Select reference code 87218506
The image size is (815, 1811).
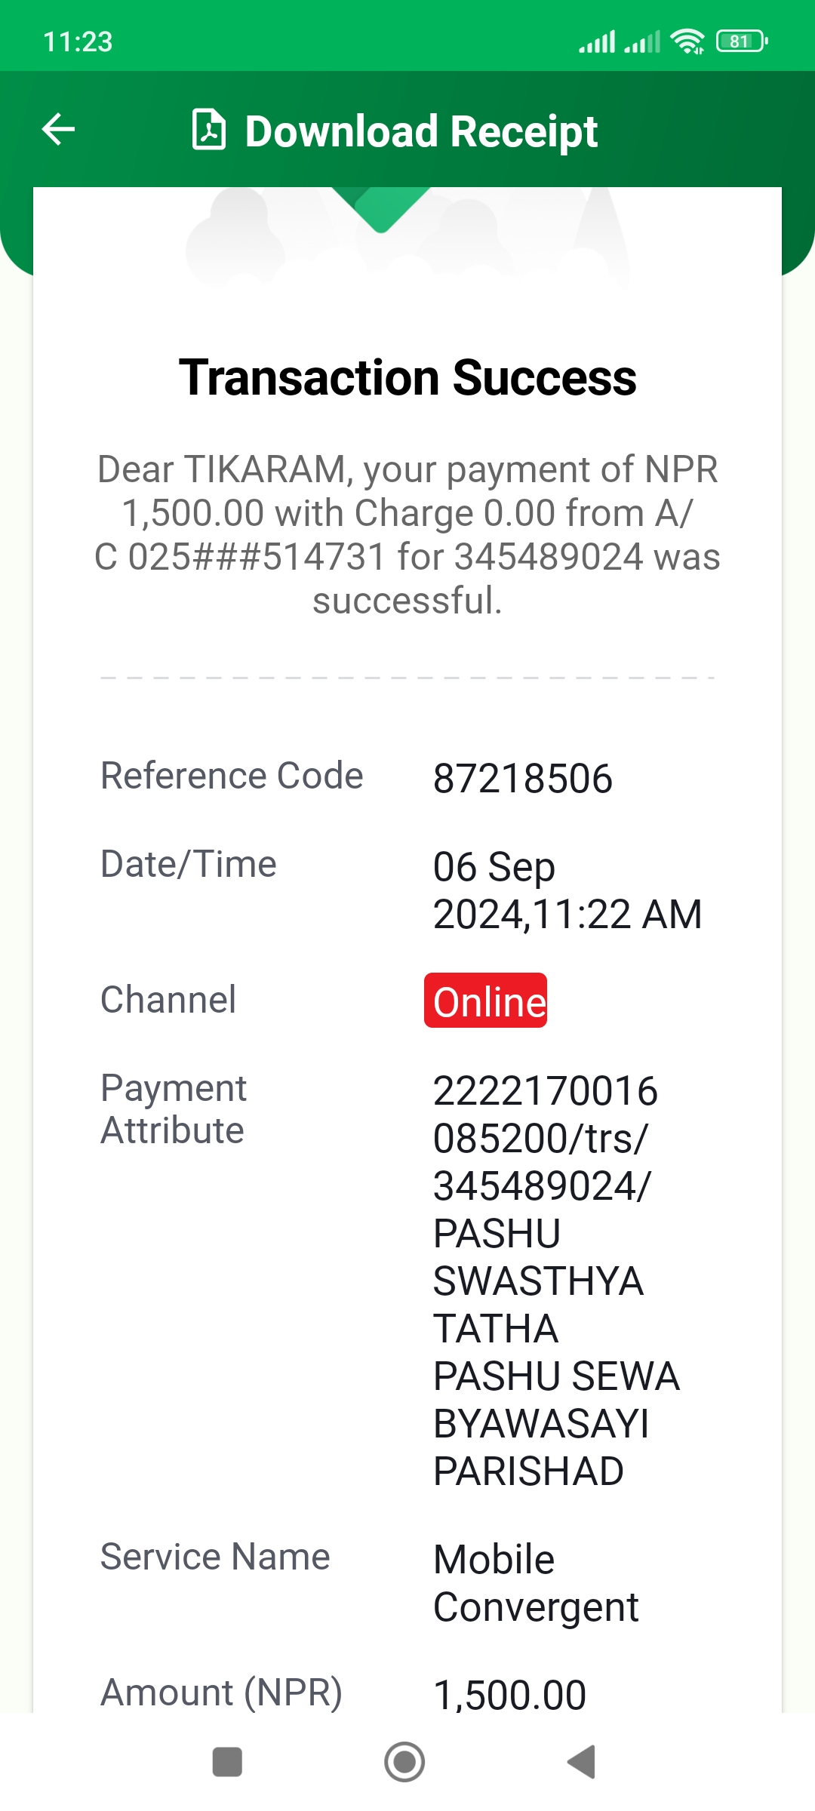pyautogui.click(x=522, y=779)
